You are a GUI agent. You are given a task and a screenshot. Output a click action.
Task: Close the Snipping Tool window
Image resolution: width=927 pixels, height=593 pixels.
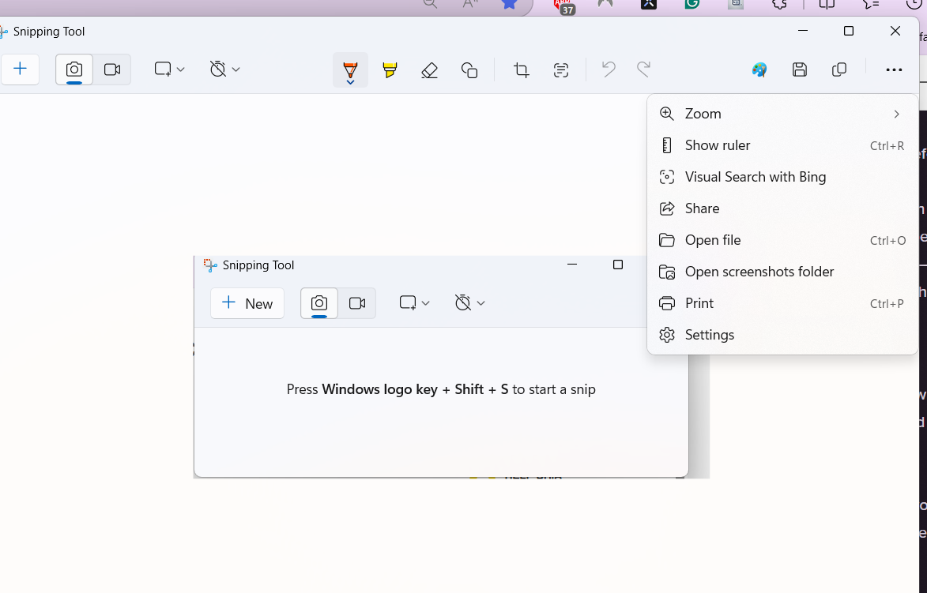click(x=895, y=31)
